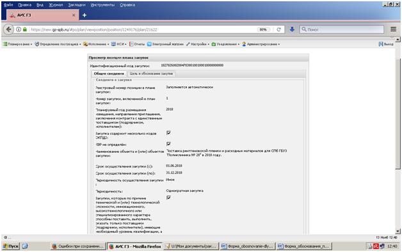Open the Электронный магазин section
Image resolution: width=402 pixels, height=252 pixels.
(x=165, y=44)
